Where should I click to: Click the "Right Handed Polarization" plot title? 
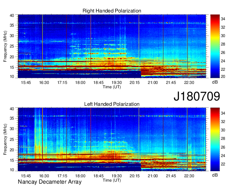tap(112, 11)
